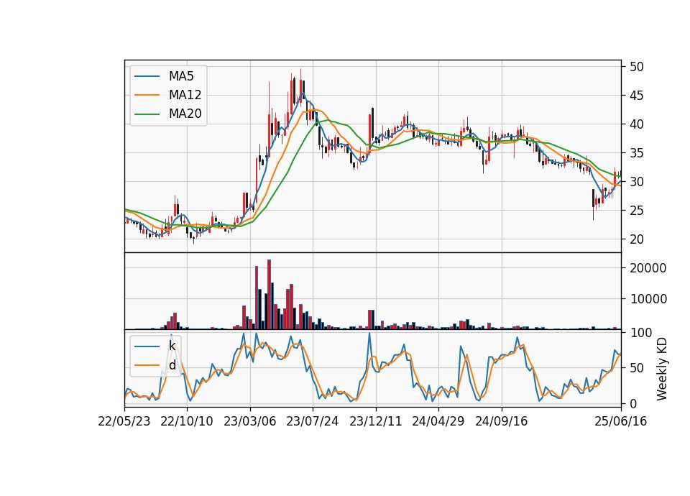Image resolution: width=690 pixels, height=496 pixels.
Task: Click the highest candlestick wick near 50
Action: 300,86
